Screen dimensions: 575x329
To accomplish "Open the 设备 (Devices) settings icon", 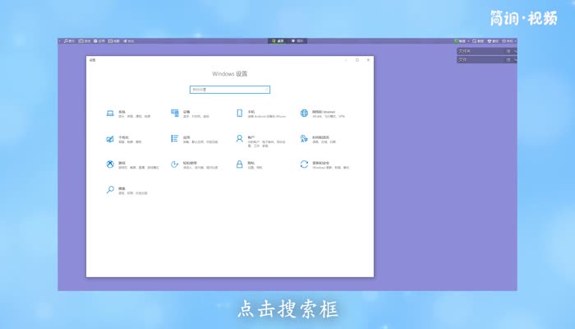I will pyautogui.click(x=175, y=113).
